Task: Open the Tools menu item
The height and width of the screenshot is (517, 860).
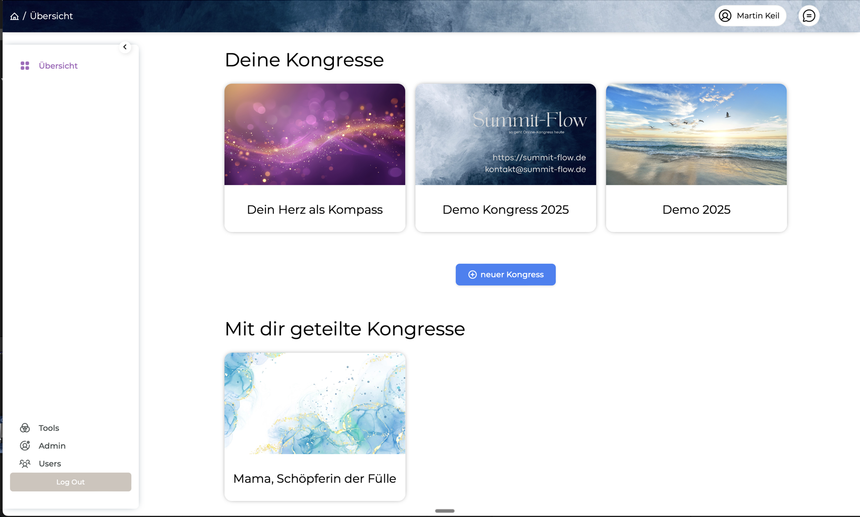Action: (x=49, y=428)
